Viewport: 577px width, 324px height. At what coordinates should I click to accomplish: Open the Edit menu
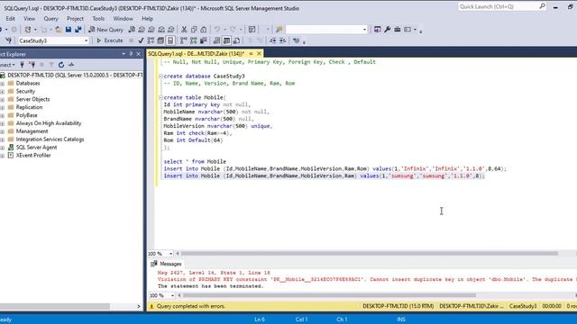(x=10, y=18)
